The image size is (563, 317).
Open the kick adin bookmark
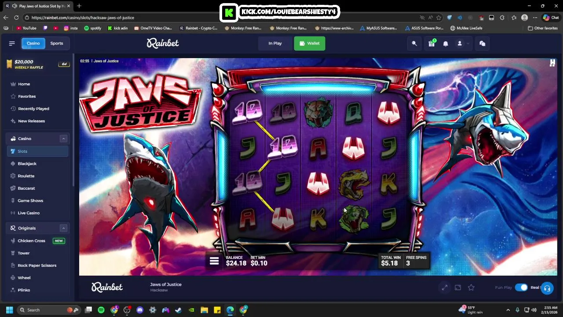tap(117, 28)
